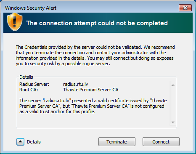The image size is (196, 154).
Task: Click empty space below the trust anchor text
Action: 93,121
